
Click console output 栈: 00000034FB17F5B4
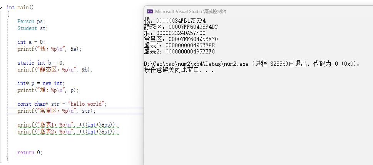click(x=175, y=21)
